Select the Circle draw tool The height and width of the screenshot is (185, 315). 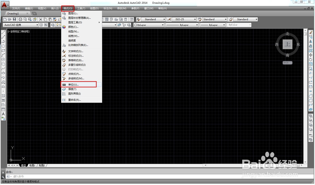(3, 59)
